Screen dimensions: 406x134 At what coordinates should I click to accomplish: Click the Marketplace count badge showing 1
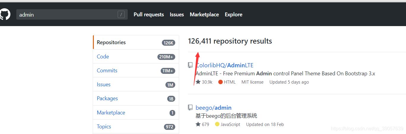(x=172, y=113)
